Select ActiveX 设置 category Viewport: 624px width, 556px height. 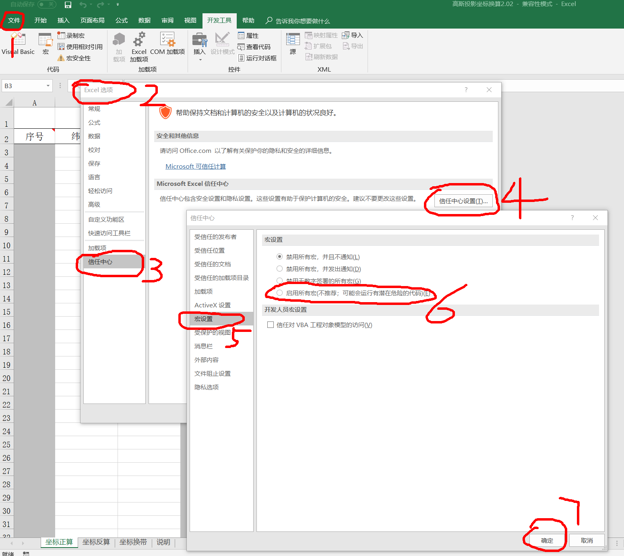[221, 305]
